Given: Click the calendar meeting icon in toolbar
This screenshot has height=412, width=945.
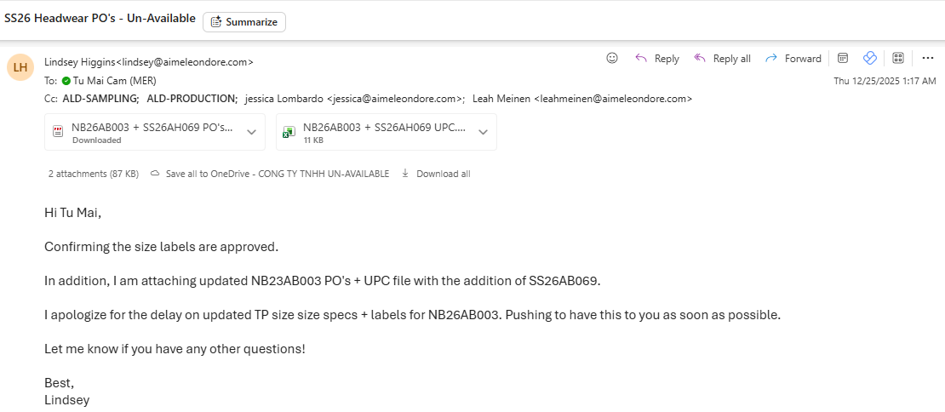Looking at the screenshot, I should coord(843,58).
